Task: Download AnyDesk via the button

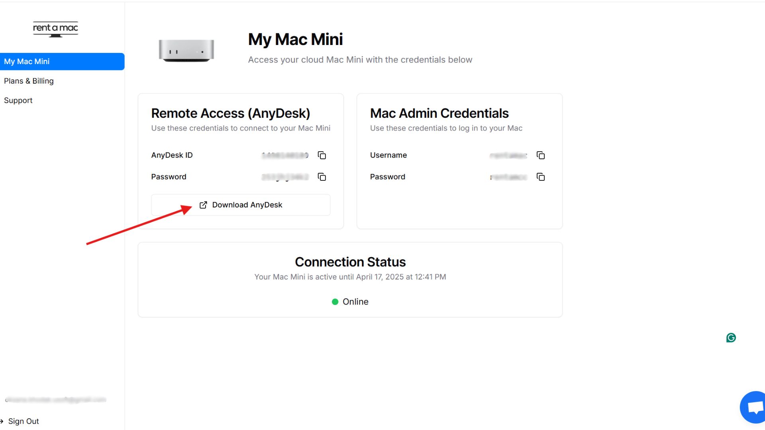Action: (241, 205)
